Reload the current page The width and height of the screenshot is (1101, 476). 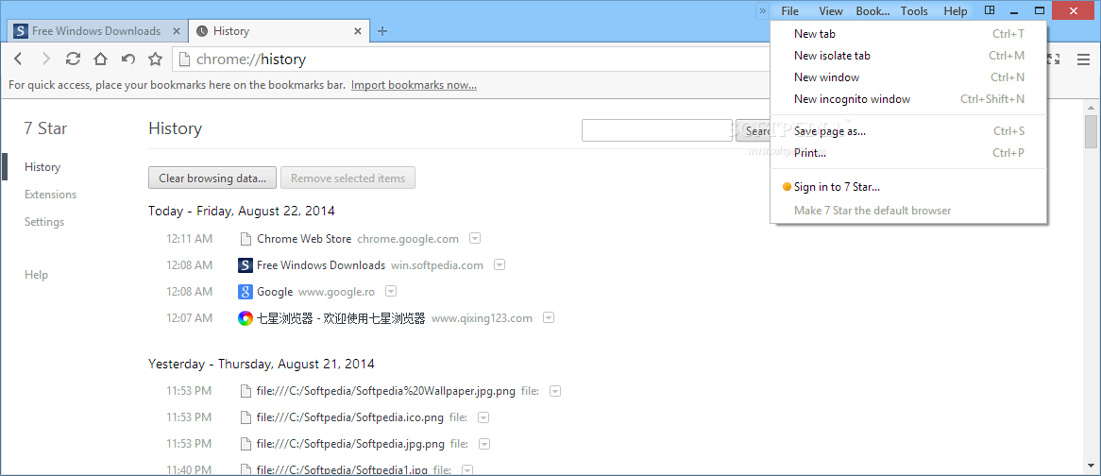(73, 59)
